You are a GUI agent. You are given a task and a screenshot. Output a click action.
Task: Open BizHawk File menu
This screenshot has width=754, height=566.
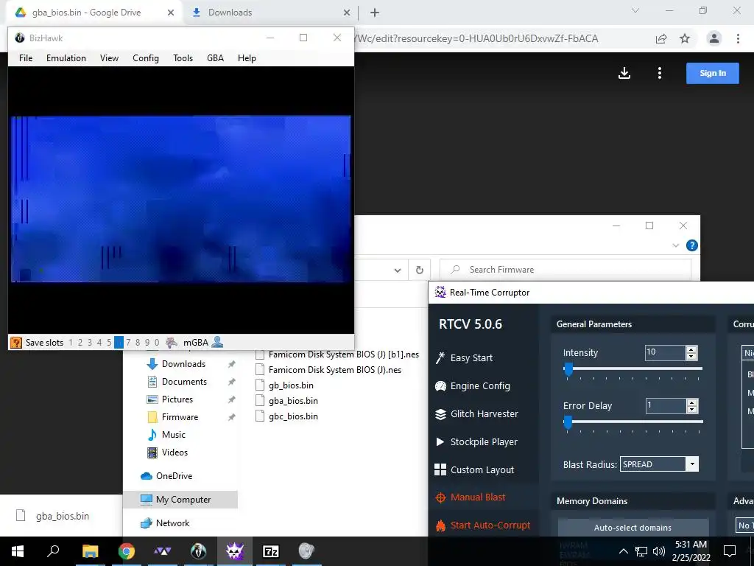pyautogui.click(x=26, y=58)
